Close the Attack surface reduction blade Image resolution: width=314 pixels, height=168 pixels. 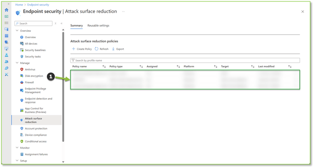coord(302,12)
